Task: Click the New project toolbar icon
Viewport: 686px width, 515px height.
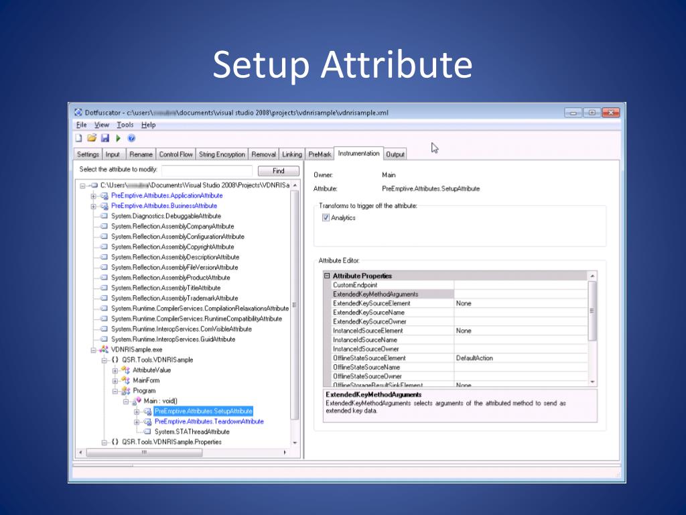Action: point(79,138)
